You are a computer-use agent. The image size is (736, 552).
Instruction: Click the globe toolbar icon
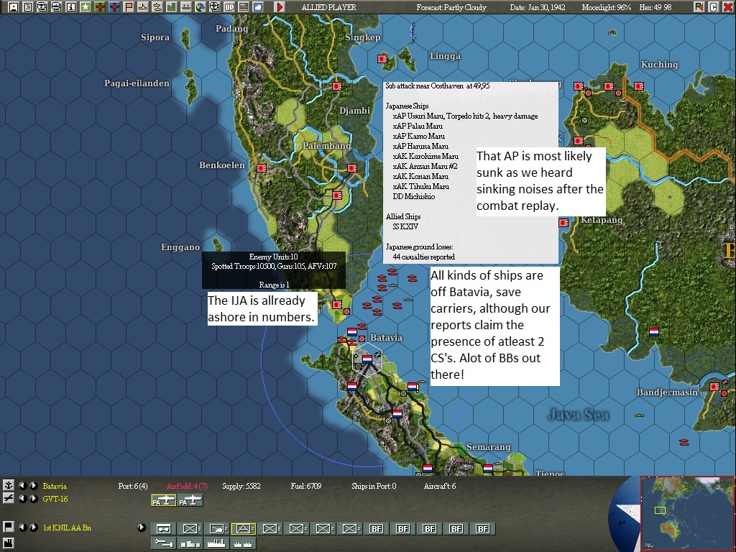click(201, 7)
